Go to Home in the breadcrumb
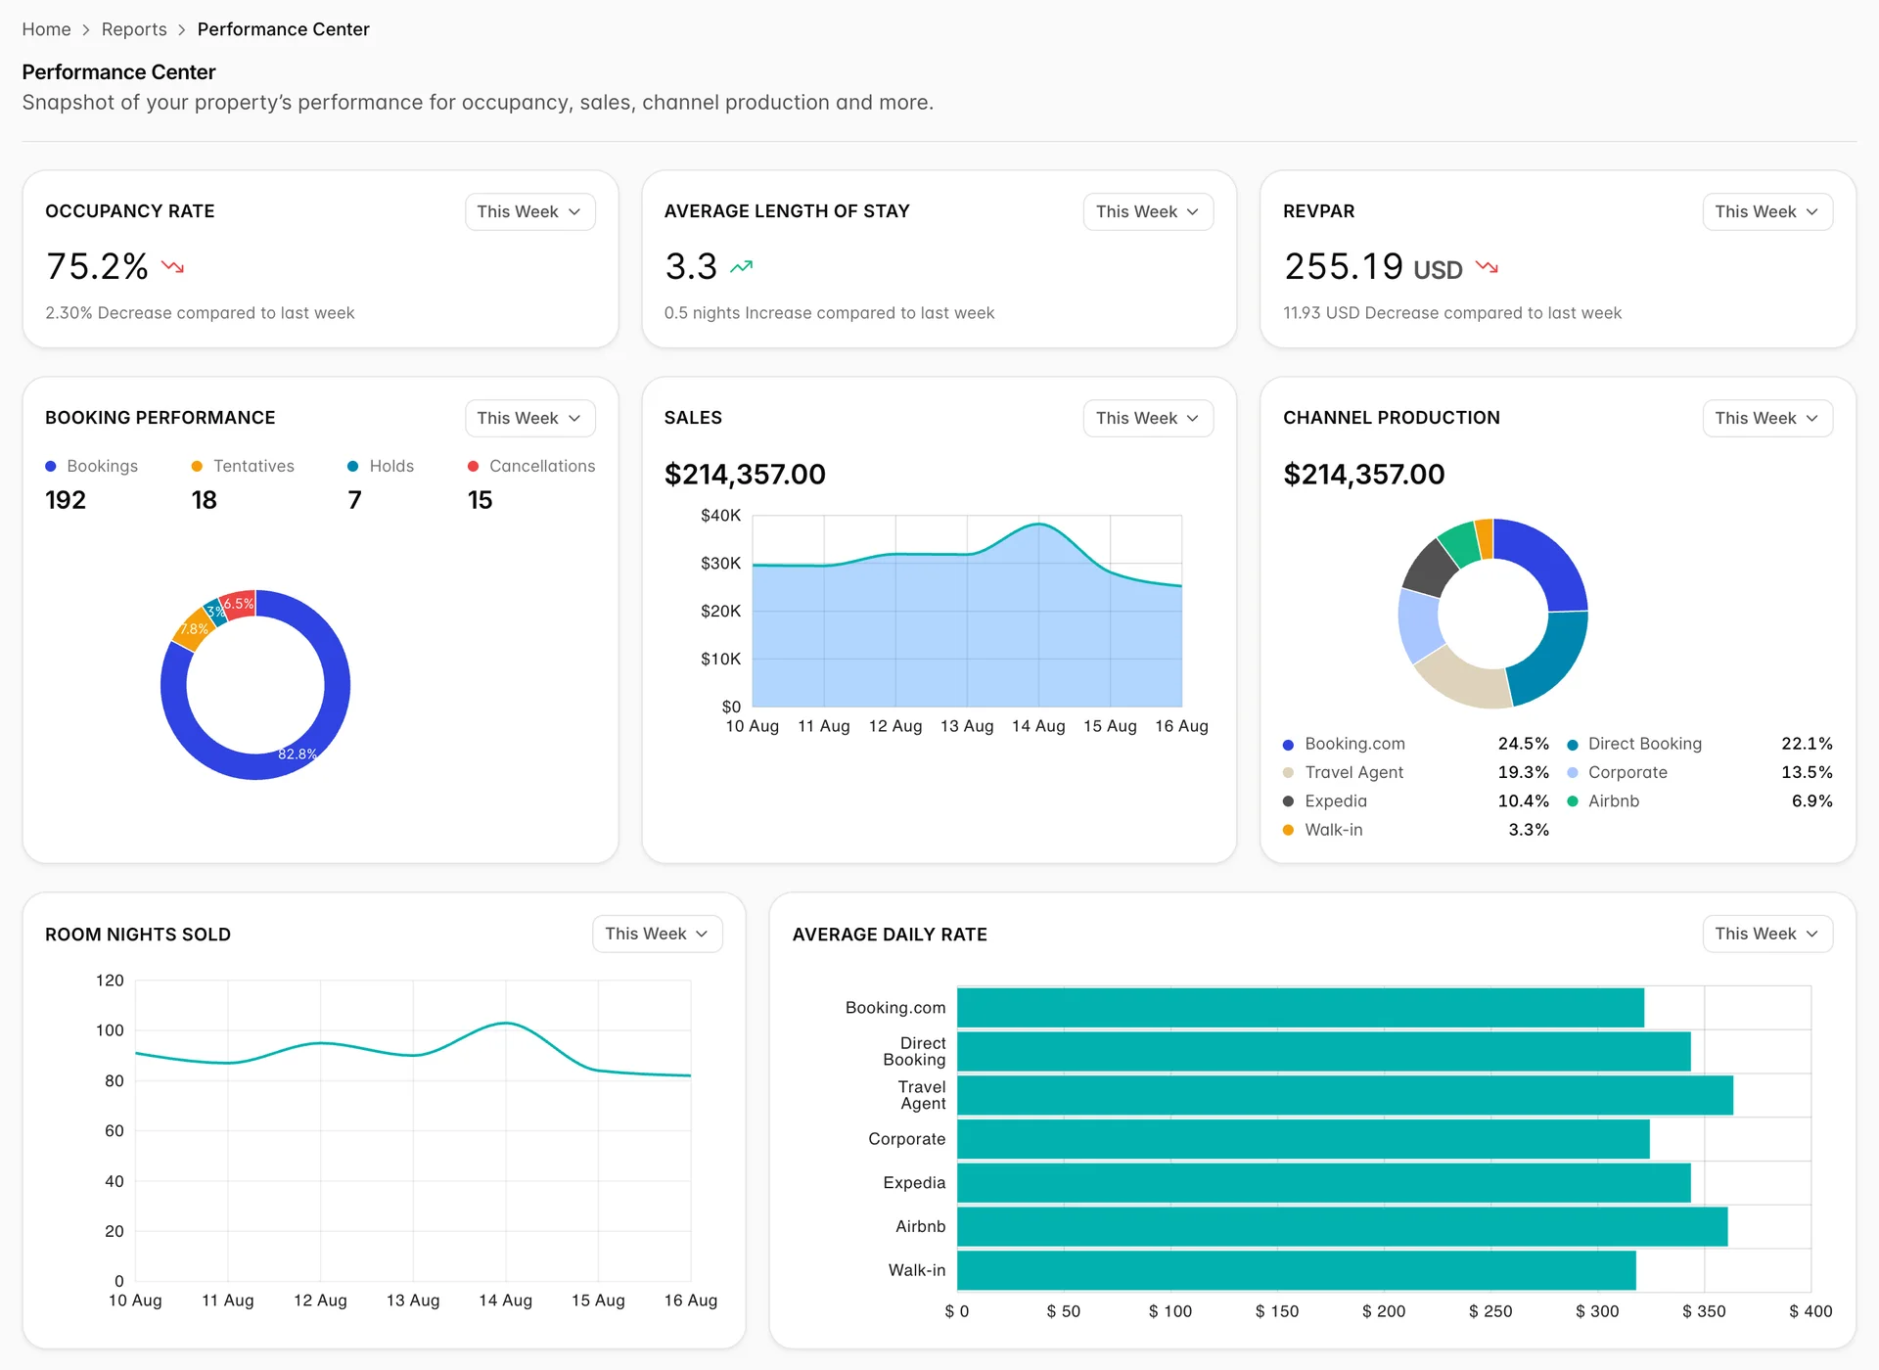This screenshot has height=1370, width=1879. click(46, 30)
